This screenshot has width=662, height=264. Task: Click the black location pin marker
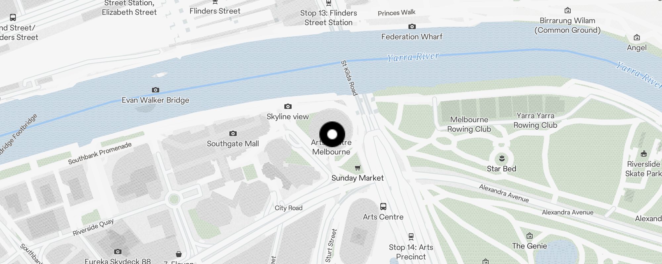(332, 134)
